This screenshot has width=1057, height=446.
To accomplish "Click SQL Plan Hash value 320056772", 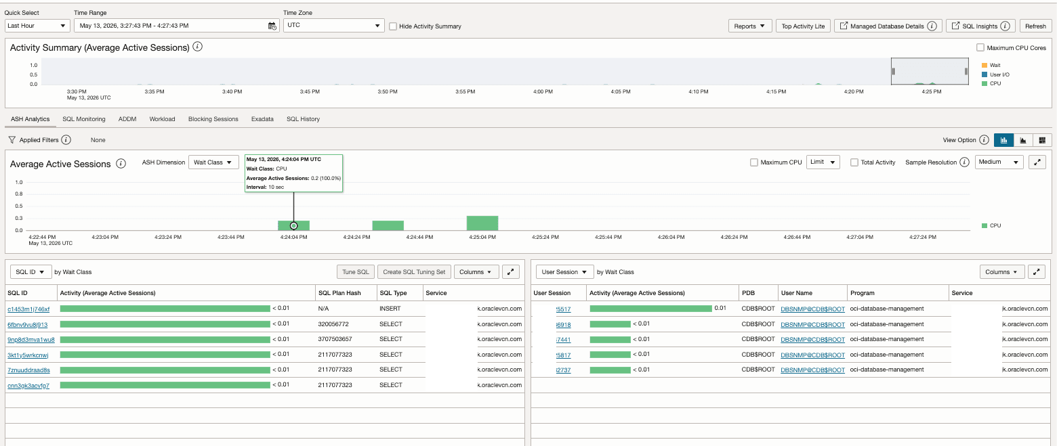I will 333,324.
